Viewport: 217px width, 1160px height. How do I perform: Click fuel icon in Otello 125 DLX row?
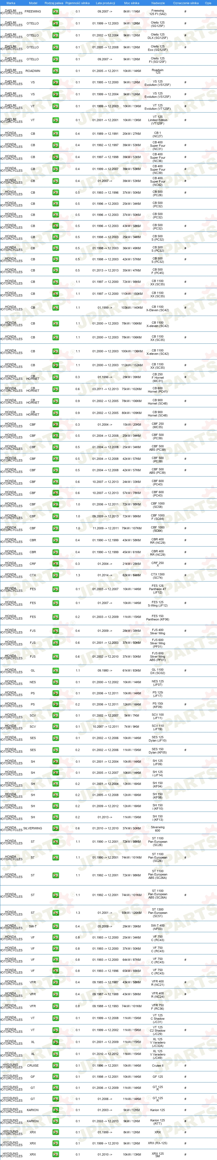[x=55, y=35]
